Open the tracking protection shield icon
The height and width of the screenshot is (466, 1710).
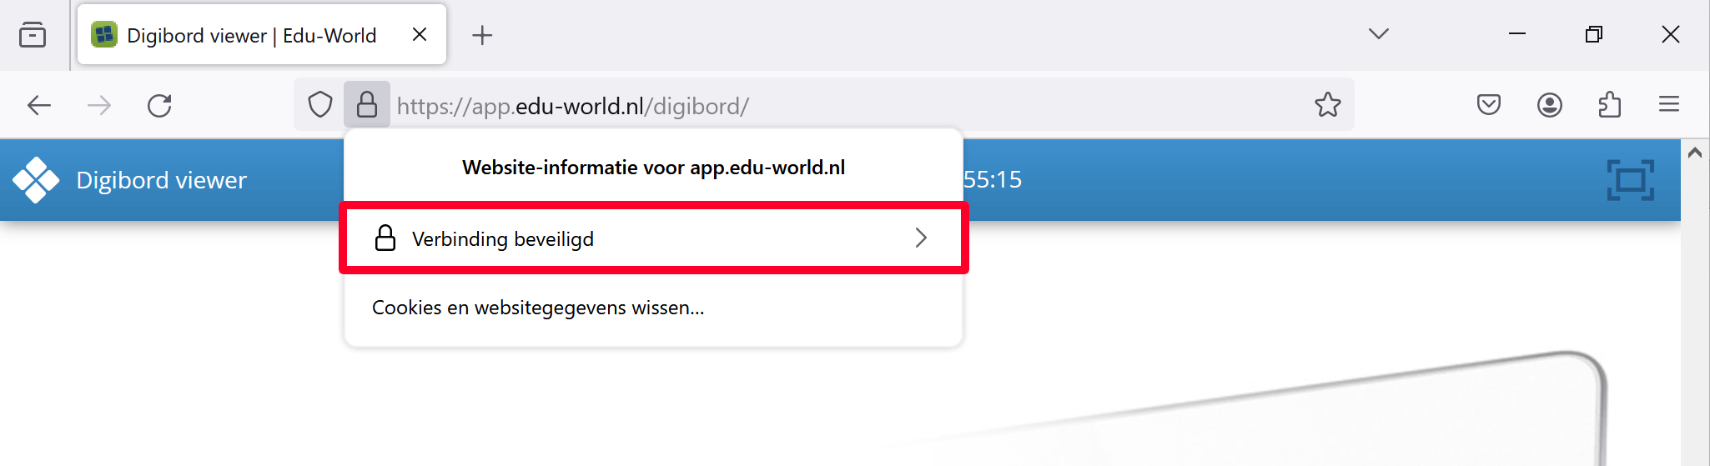click(x=320, y=105)
